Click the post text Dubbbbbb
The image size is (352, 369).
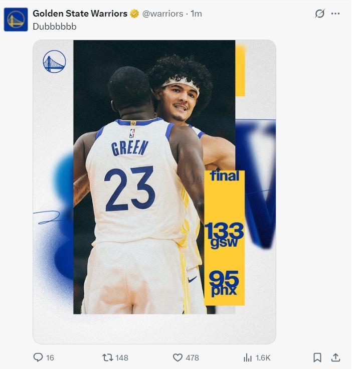tap(55, 27)
